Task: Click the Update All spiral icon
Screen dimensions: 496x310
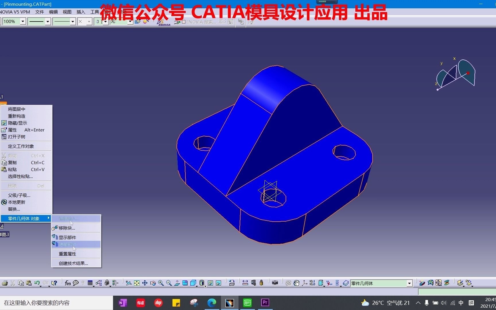Action: 288,283
